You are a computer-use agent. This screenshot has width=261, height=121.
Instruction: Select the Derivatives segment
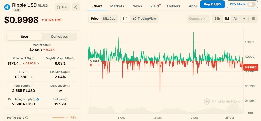click(x=59, y=37)
